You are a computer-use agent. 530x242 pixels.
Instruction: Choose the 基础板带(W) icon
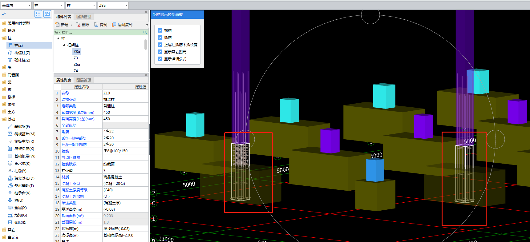click(10, 156)
